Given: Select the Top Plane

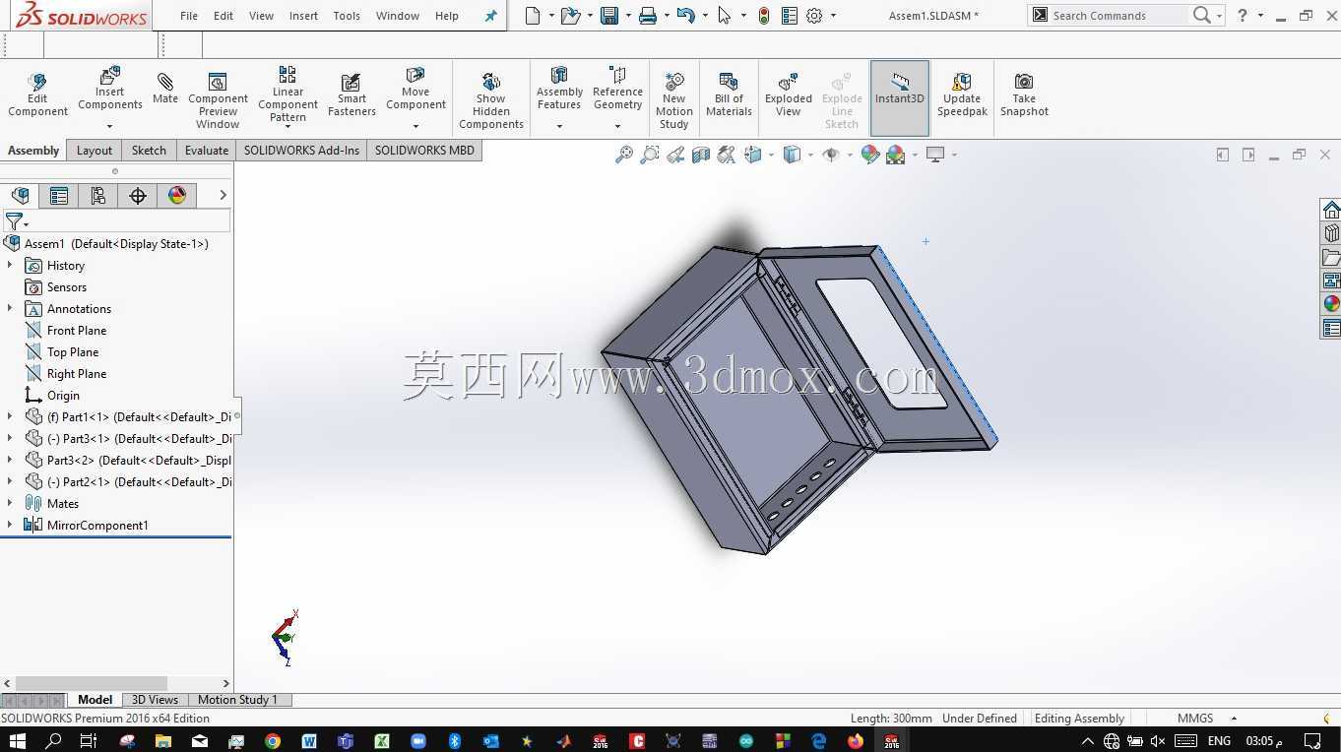Looking at the screenshot, I should coord(73,352).
